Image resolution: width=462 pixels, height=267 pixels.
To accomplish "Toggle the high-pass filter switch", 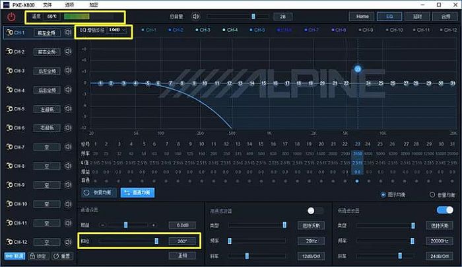I will coord(315,210).
